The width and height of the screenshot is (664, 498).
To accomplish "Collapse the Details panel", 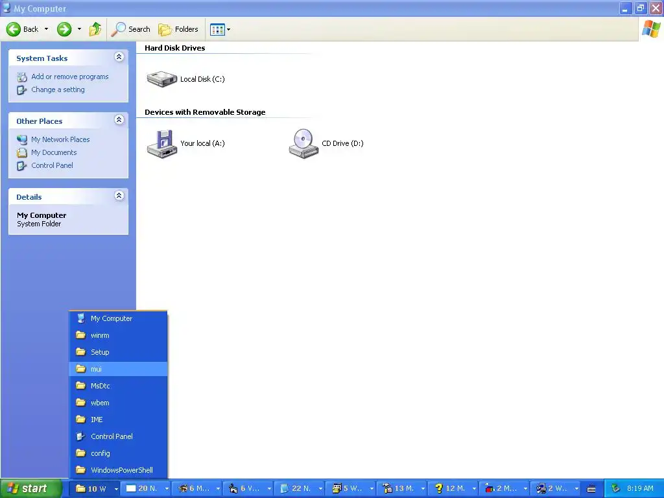I will coord(119,196).
